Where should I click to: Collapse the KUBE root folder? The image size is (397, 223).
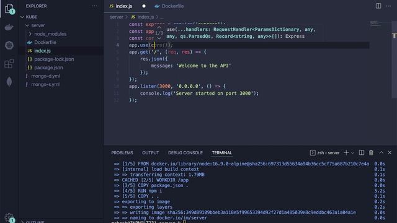(22, 17)
